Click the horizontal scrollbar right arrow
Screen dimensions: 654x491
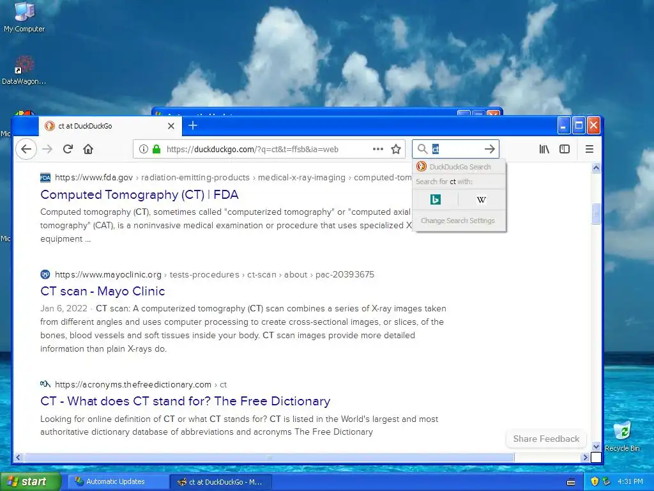point(584,458)
